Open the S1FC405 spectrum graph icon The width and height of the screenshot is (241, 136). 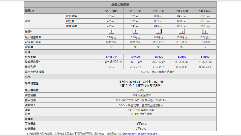coord(111,31)
